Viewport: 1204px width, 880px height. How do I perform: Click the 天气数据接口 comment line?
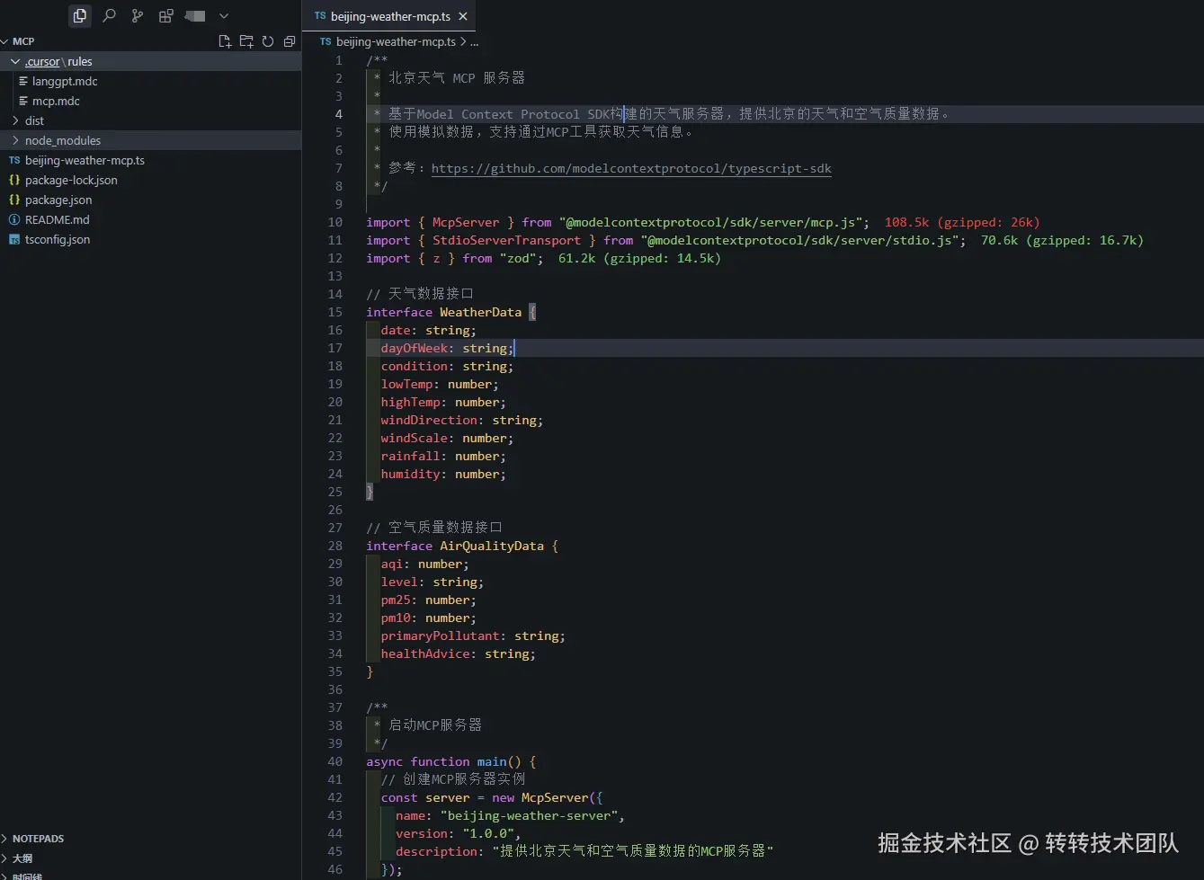click(420, 294)
